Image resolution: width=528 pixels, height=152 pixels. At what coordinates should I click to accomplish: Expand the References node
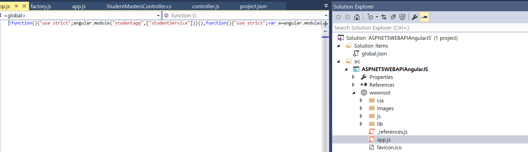click(x=353, y=85)
